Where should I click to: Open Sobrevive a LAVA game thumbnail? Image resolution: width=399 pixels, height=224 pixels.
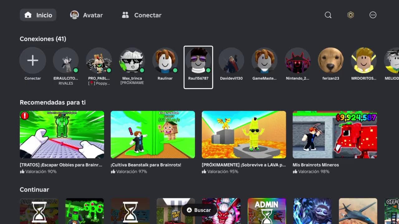[x=244, y=135]
